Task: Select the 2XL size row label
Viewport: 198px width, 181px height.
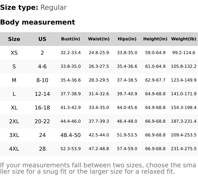Action: [14, 121]
